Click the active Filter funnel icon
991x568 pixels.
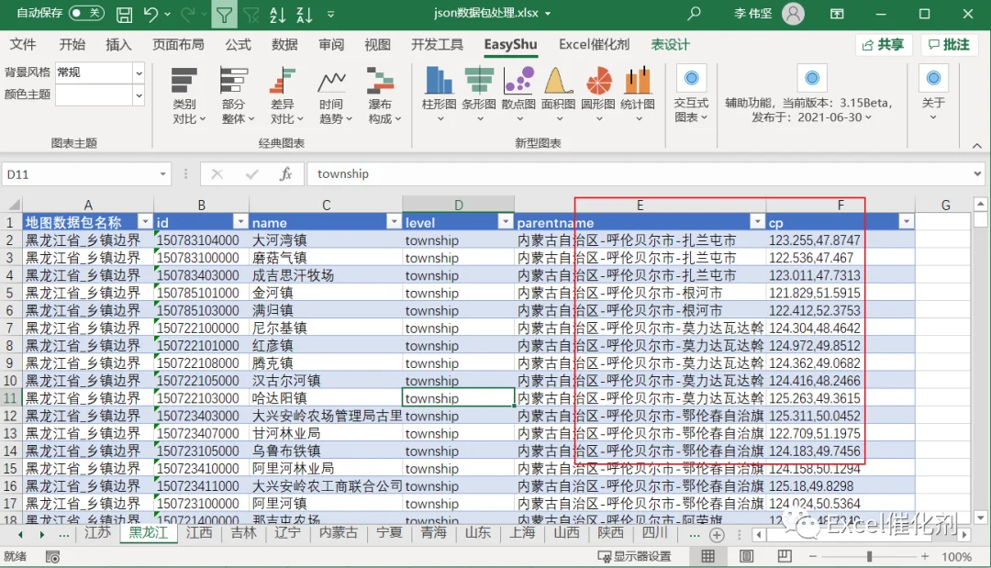[x=224, y=14]
